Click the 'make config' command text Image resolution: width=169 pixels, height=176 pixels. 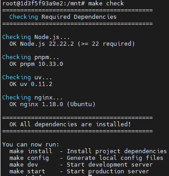(x=29, y=158)
